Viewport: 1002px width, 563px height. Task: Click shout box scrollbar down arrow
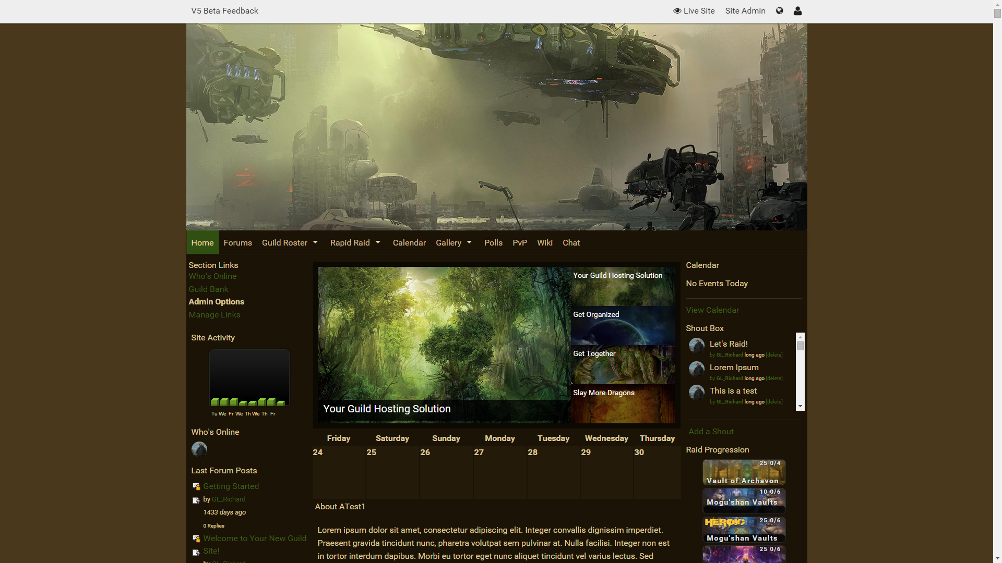pos(800,406)
